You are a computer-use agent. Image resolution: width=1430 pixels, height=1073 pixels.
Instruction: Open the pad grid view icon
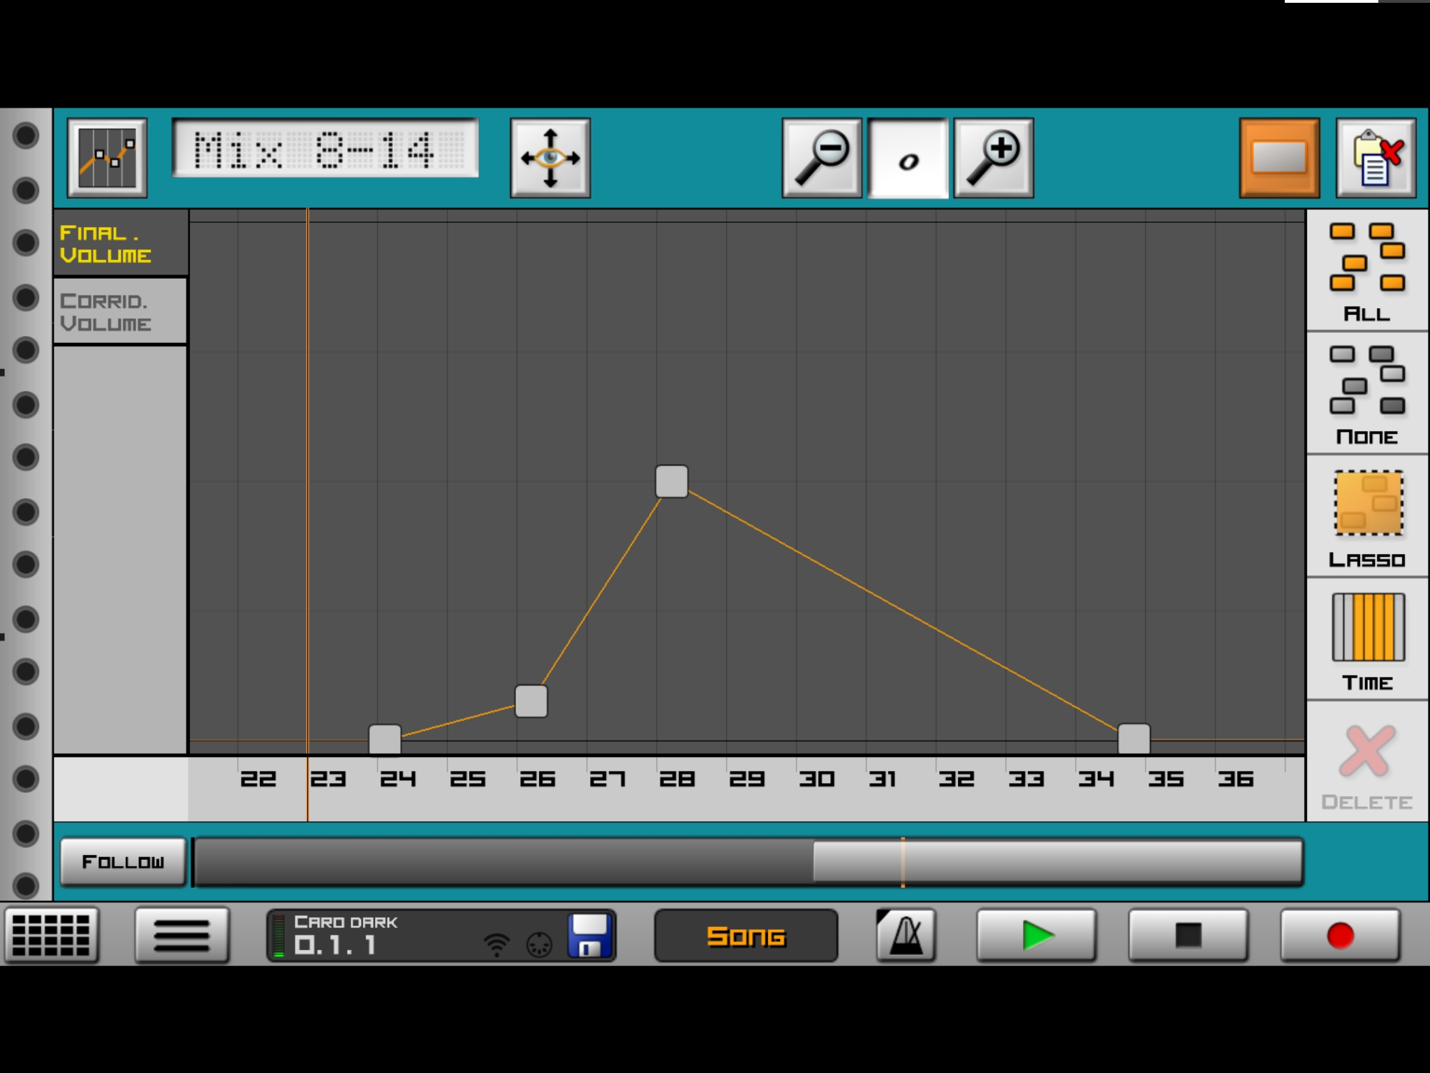[x=51, y=935]
